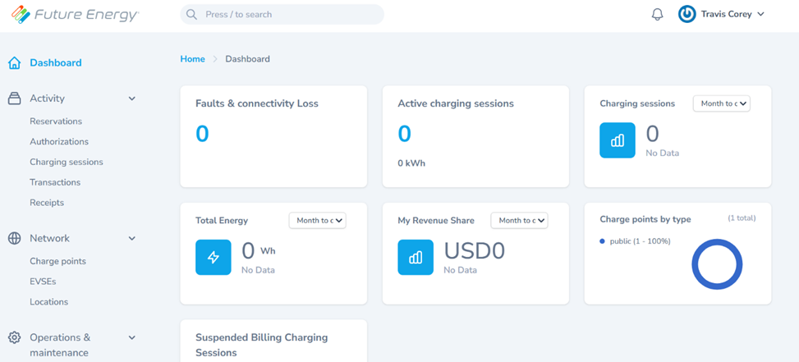Open the Reservations menu item
Screen dimensions: 799x362
(x=56, y=121)
